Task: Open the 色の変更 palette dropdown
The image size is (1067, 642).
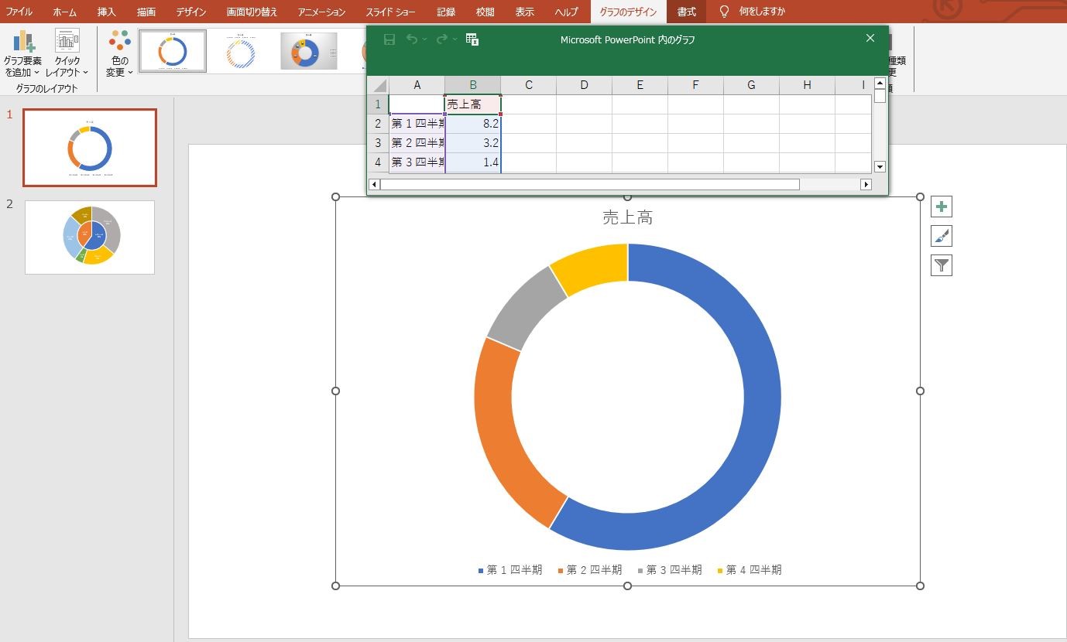Action: [119, 53]
